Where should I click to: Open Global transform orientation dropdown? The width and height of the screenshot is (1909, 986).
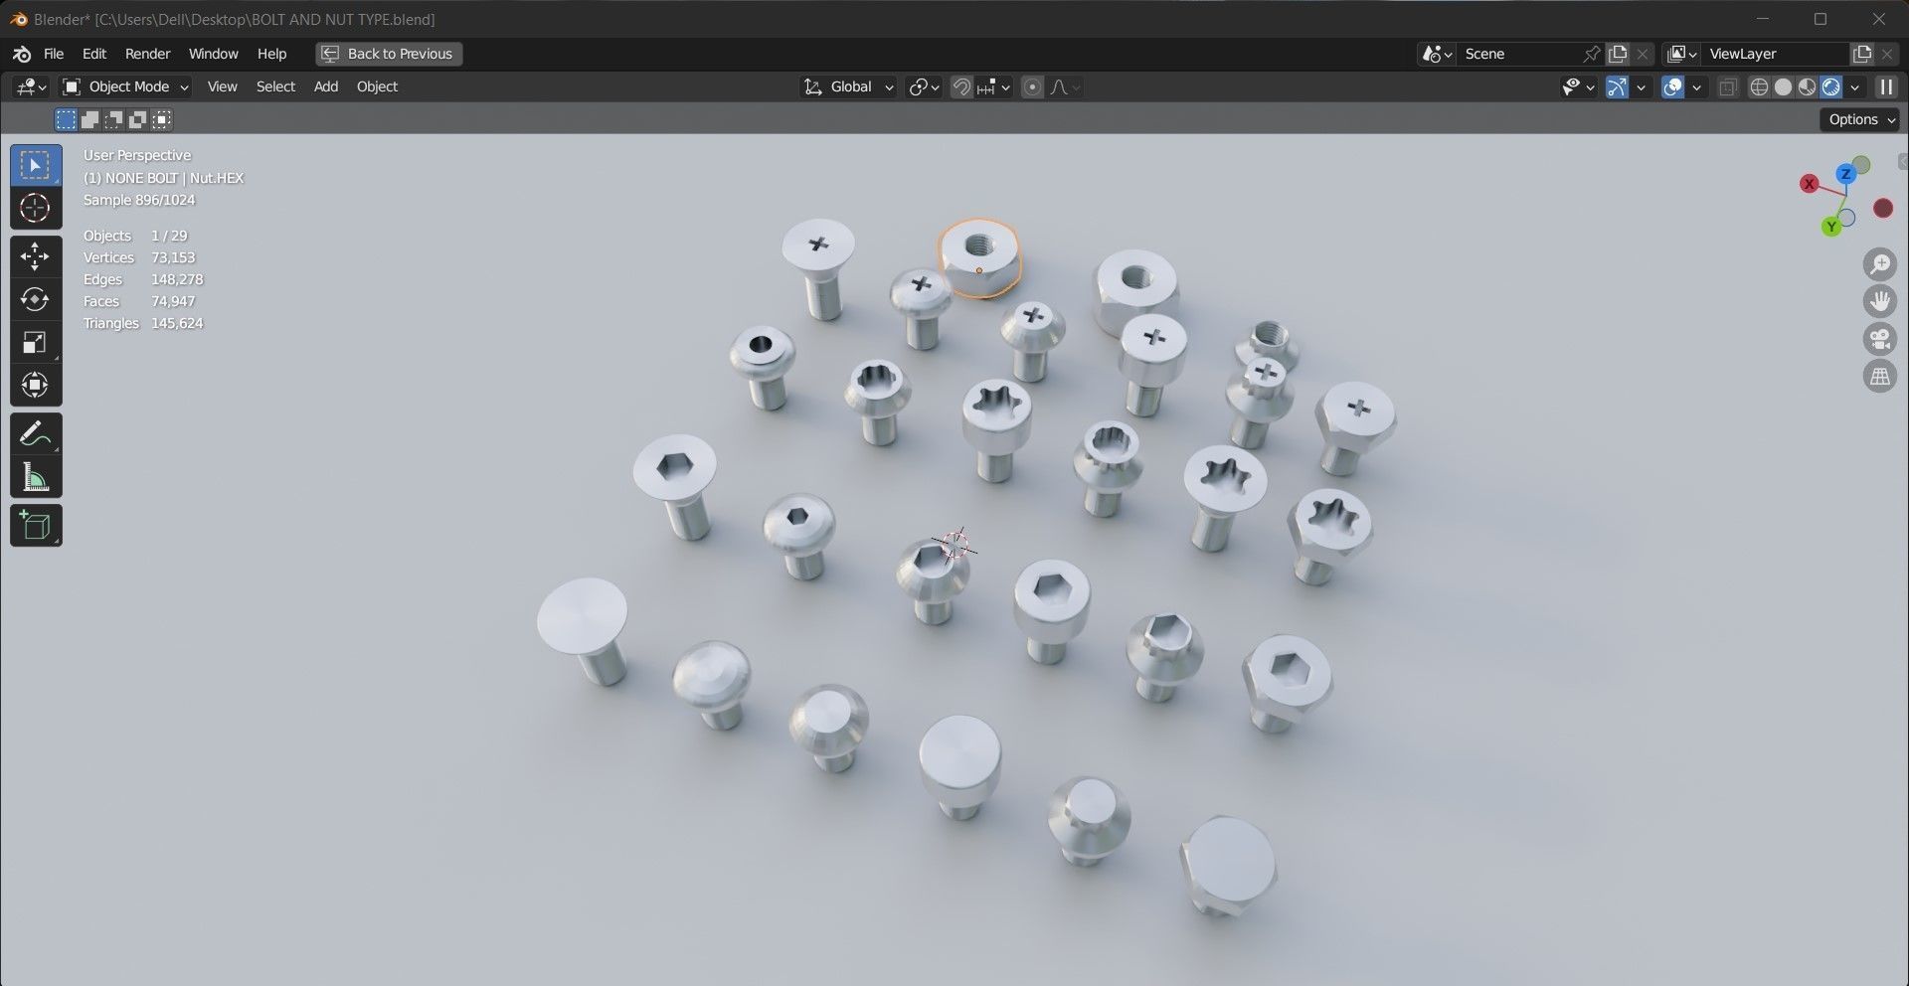[x=848, y=86]
